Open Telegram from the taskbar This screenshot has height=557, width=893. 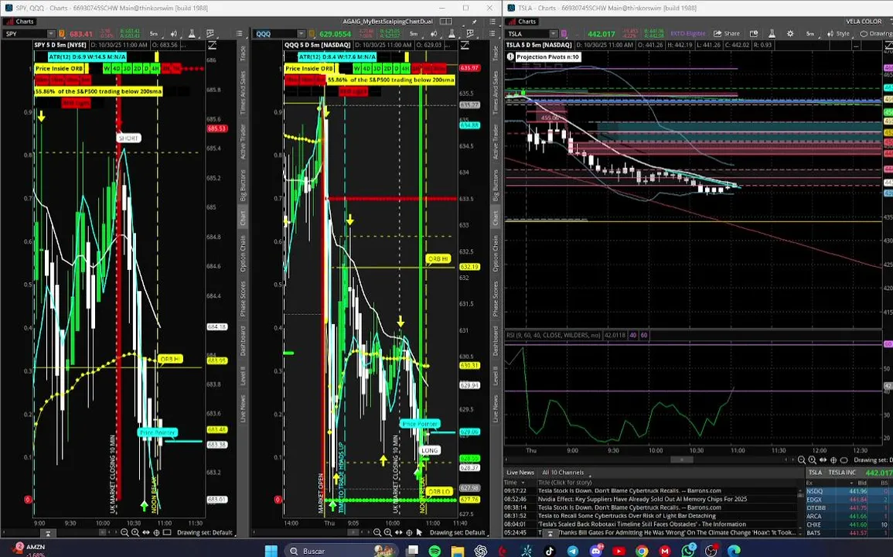click(x=573, y=551)
